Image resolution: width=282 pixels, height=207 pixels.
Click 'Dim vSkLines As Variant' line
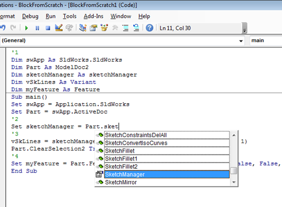click(54, 82)
